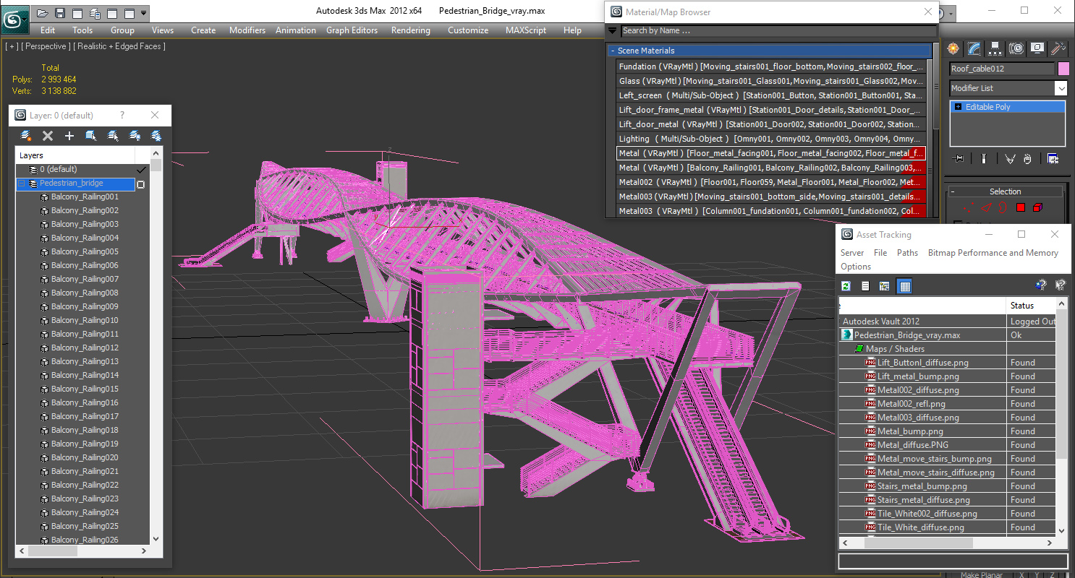1075x578 pixels.
Task: Click Tree View icon in Asset Tracking
Action: (884, 286)
